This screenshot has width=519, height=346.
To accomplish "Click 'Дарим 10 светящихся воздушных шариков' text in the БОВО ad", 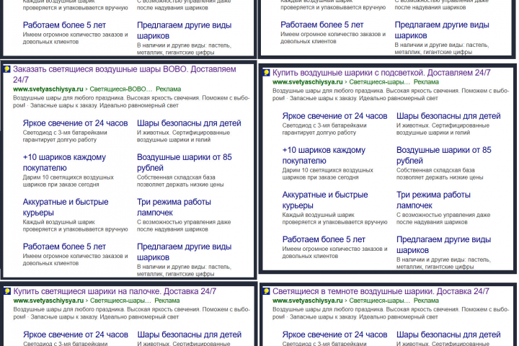I will tap(68, 181).
